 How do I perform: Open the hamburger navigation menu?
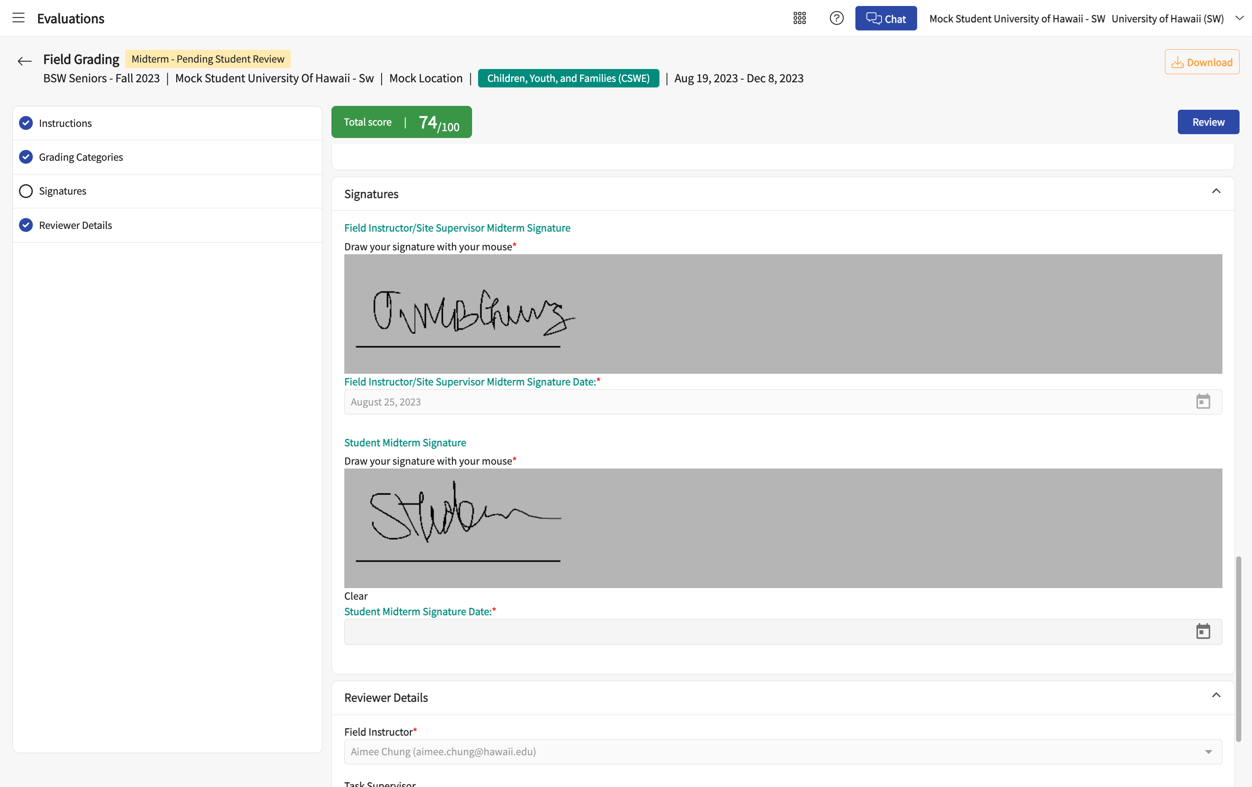point(19,18)
